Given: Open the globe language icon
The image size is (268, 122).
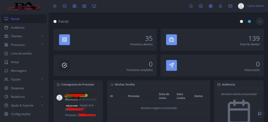Looking at the screenshot, I should click(x=210, y=6).
